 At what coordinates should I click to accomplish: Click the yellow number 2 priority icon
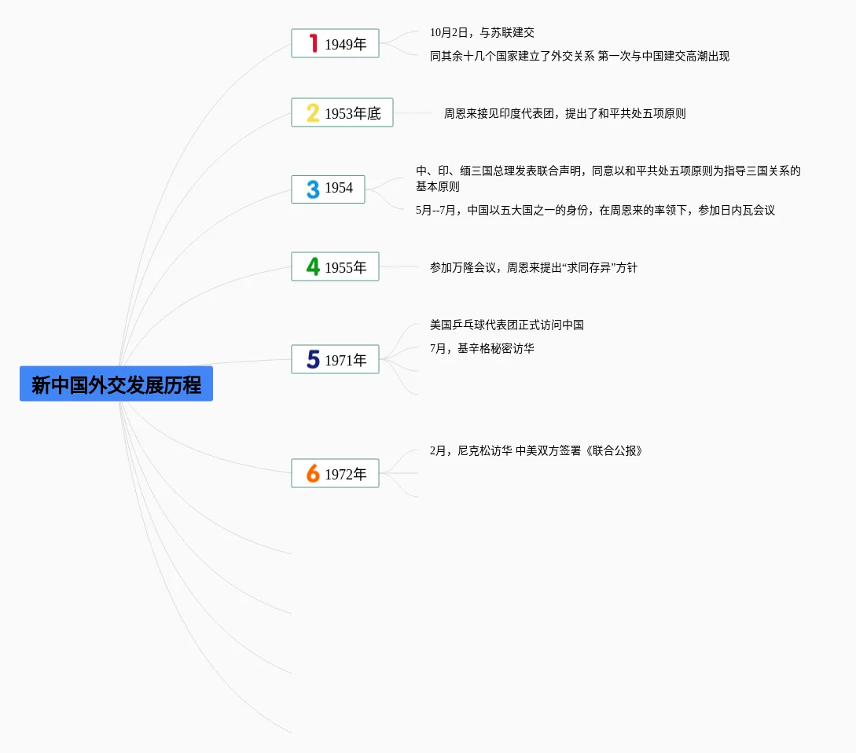point(313,113)
